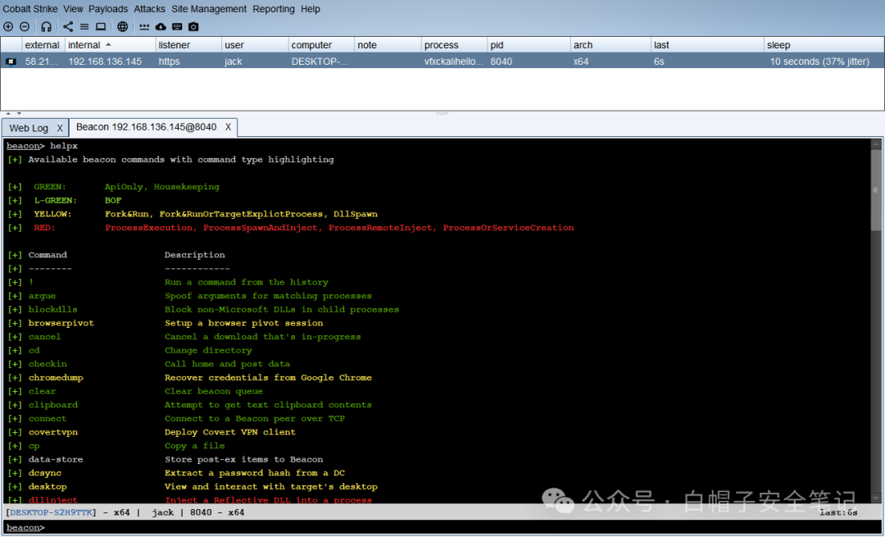Open downloads cloud icon
The image size is (885, 537).
(x=161, y=26)
